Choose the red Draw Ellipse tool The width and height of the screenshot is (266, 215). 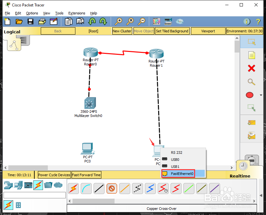point(250,95)
